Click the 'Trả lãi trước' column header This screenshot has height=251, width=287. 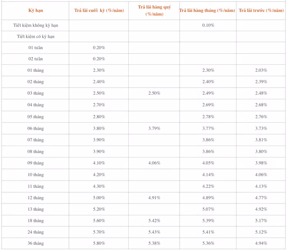coord(261,10)
